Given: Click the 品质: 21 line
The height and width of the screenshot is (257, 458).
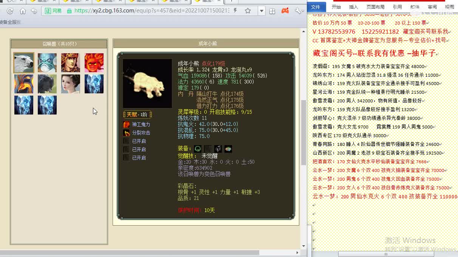Looking at the screenshot, I should [x=188, y=198].
